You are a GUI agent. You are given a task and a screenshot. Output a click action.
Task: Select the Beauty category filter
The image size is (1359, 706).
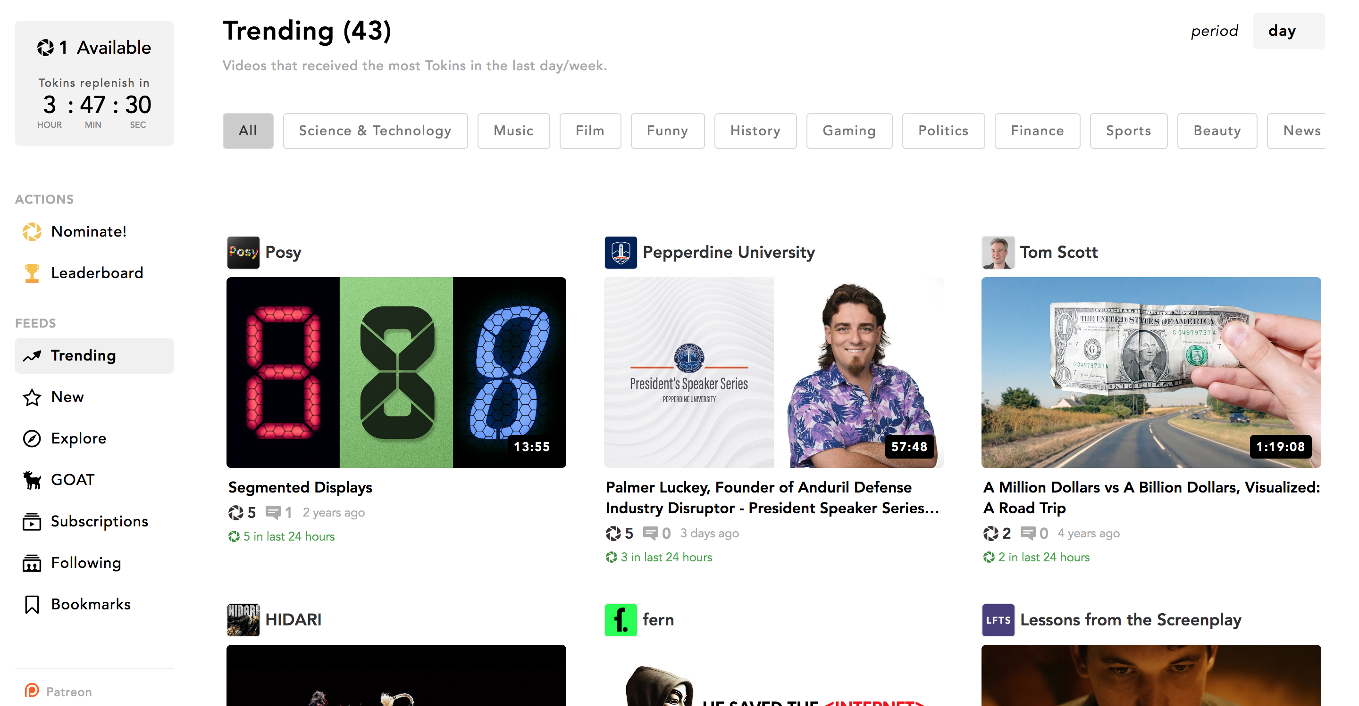(x=1216, y=131)
